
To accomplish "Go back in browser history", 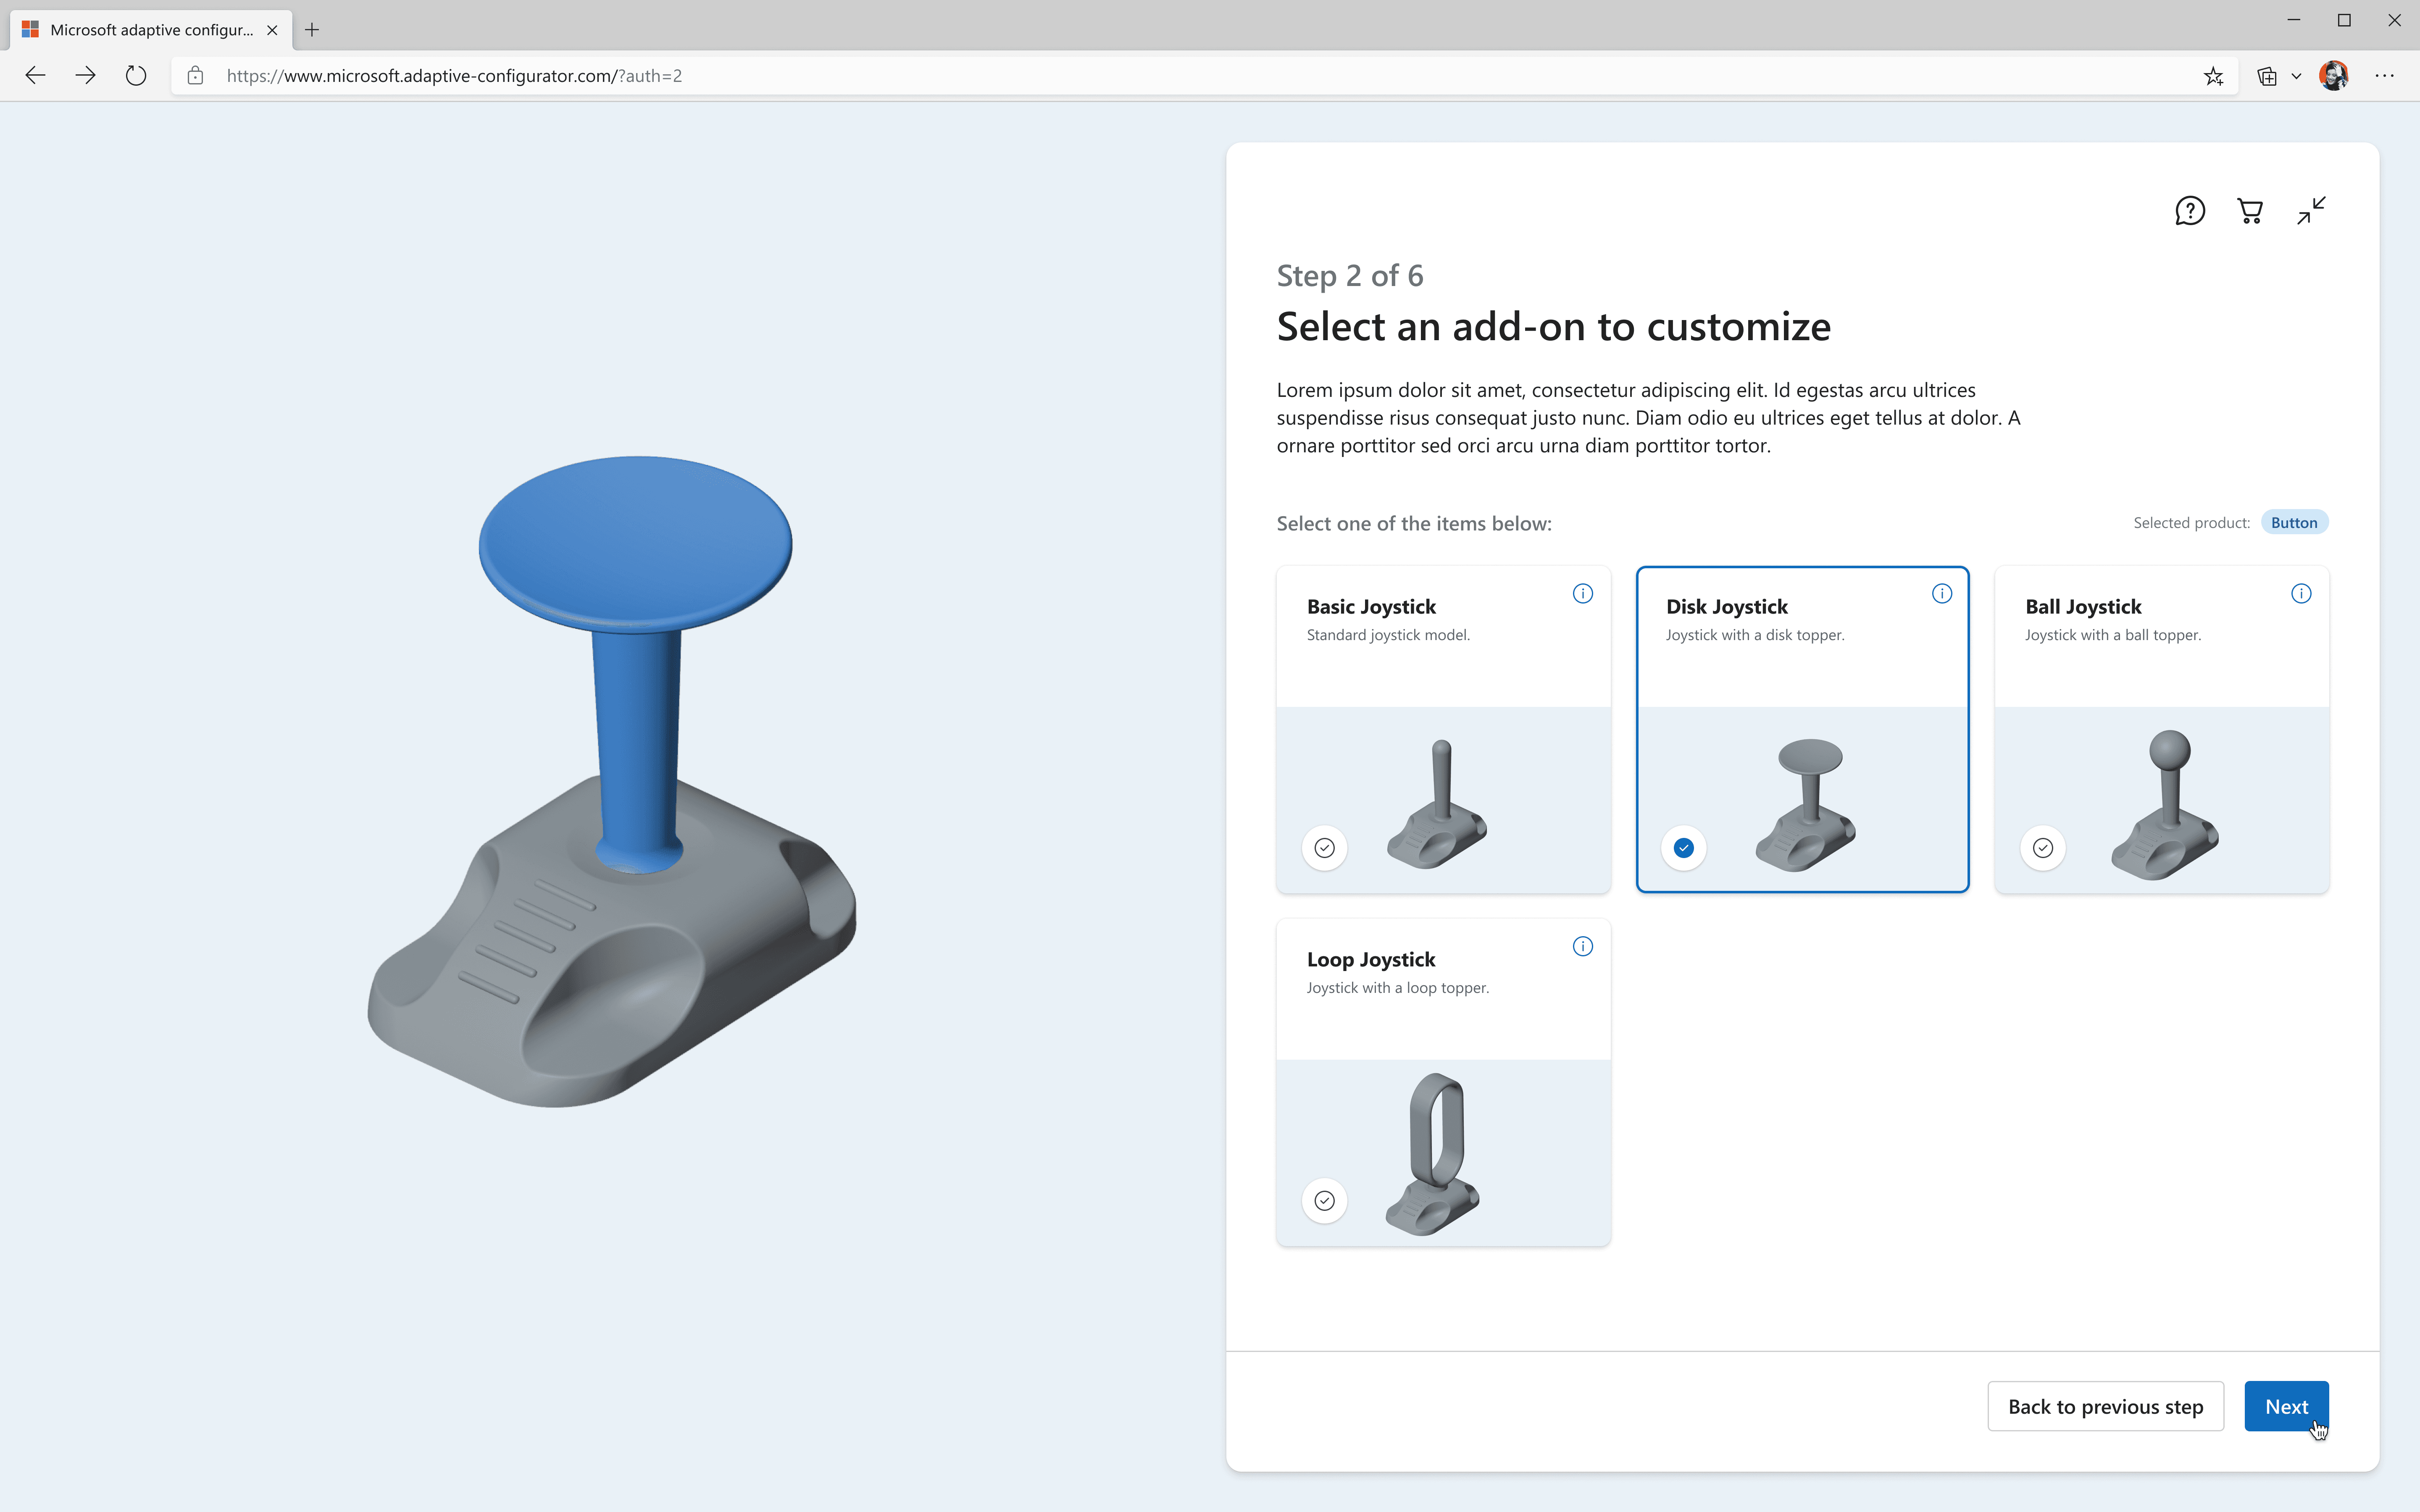I will point(35,75).
